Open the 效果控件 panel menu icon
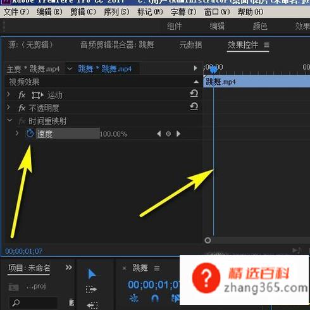Viewport: 310px width, 310px height. [266, 45]
